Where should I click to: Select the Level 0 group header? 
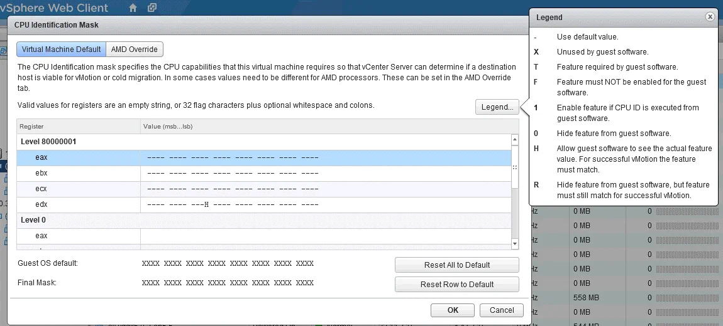[33, 221]
